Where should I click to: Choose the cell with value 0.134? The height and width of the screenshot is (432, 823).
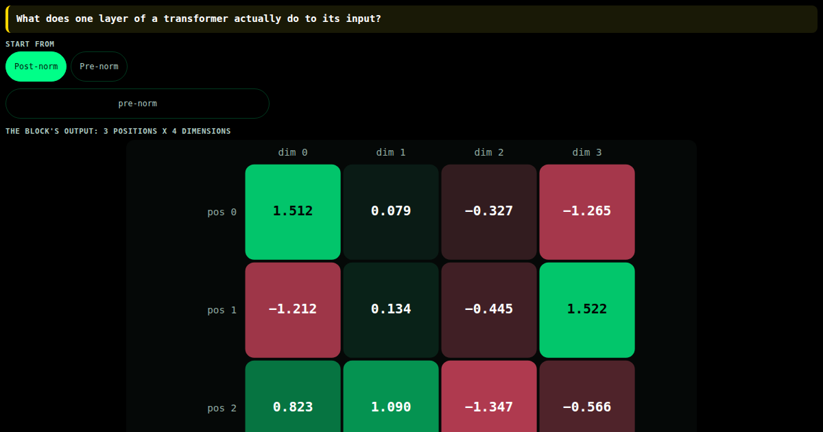[x=391, y=310]
